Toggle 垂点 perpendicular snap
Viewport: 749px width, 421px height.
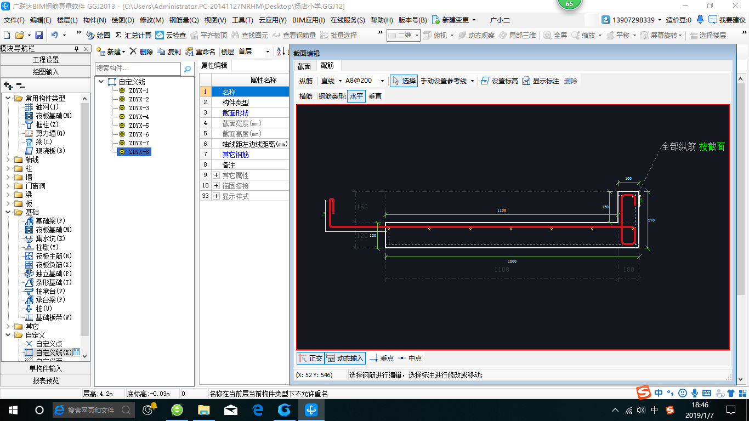coord(382,358)
